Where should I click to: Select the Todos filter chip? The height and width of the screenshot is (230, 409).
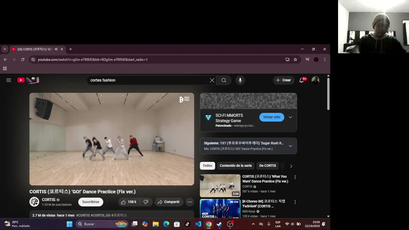click(x=207, y=166)
